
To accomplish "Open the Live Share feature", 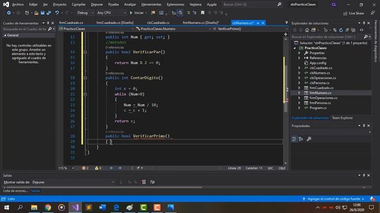I will (x=354, y=13).
